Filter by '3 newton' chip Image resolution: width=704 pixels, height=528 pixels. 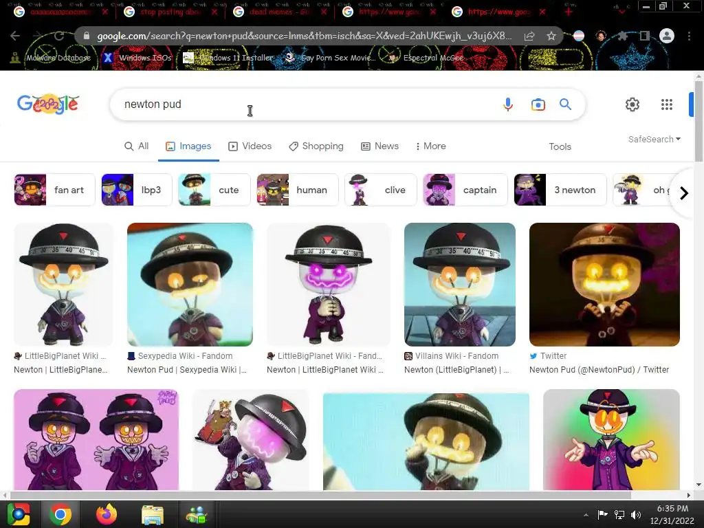point(560,190)
